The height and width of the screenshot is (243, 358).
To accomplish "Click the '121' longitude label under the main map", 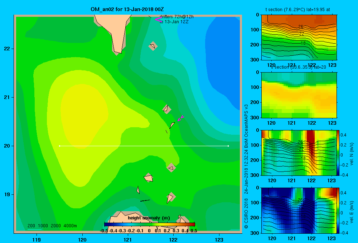I will click(x=128, y=239).
